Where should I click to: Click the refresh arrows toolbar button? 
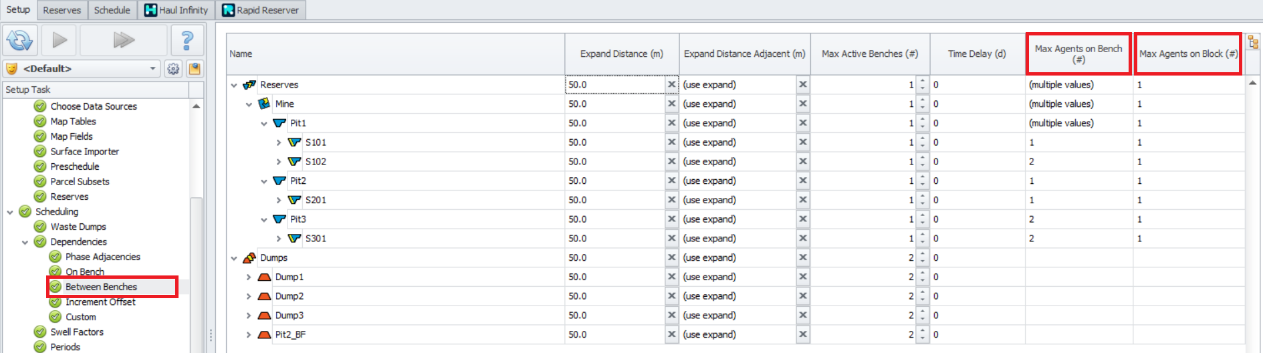tap(20, 40)
